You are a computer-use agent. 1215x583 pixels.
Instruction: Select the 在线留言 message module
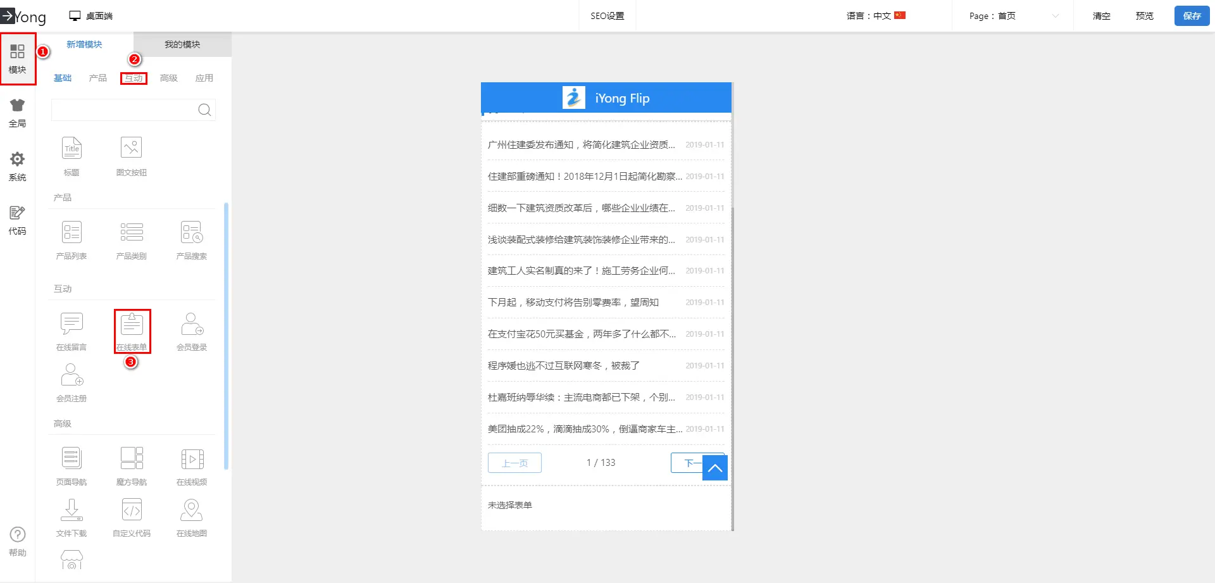[x=72, y=330]
